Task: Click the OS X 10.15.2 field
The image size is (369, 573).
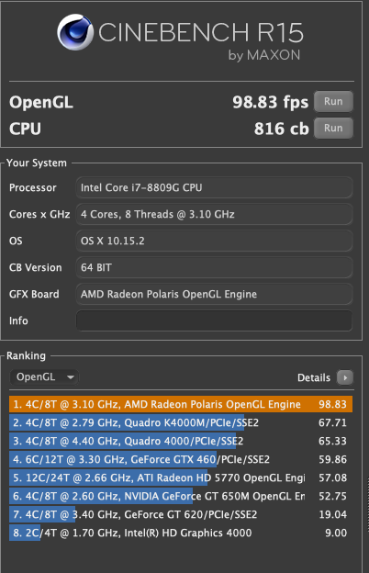Action: coord(214,241)
